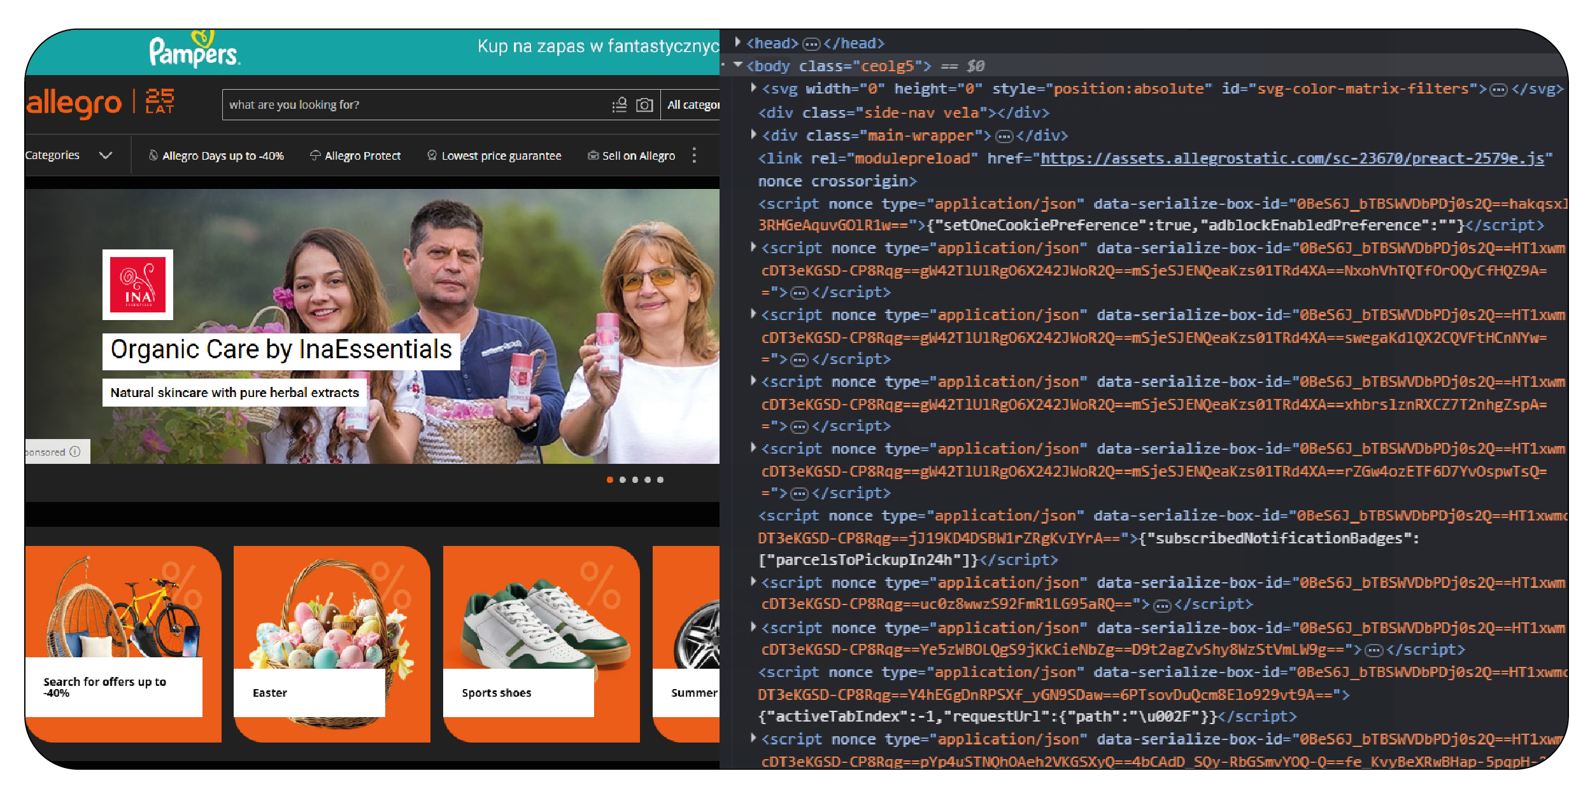Screen dimensions: 1590x789
Task: Expand the collapsed head element ellipsis
Action: pos(811,44)
